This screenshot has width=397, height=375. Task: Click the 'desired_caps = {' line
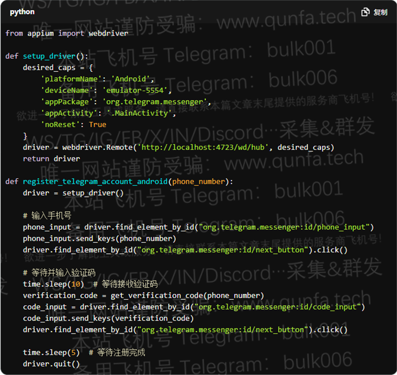point(58,67)
